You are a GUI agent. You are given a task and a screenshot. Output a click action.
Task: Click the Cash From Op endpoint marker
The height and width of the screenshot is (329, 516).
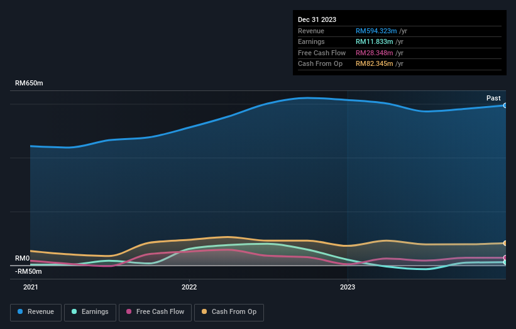point(505,243)
